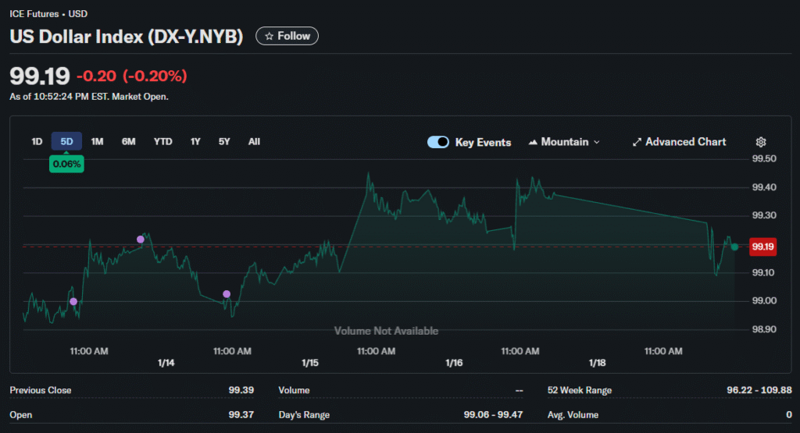Click the purple event marker before 1/15

227,294
